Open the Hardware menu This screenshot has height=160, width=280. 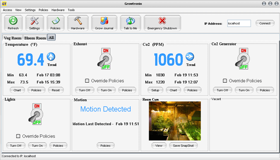pos(58,10)
